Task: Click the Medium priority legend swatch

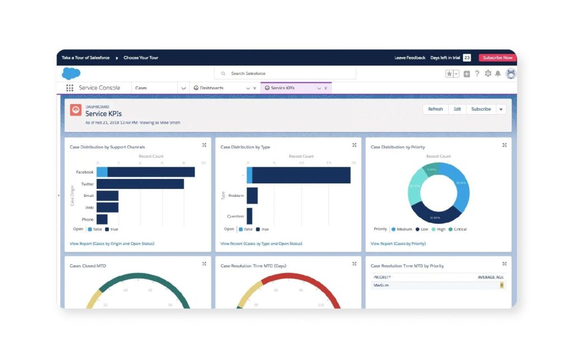Action: [x=393, y=229]
